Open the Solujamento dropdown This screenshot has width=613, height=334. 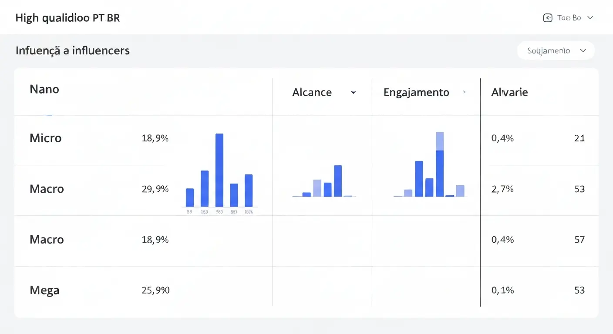point(556,51)
